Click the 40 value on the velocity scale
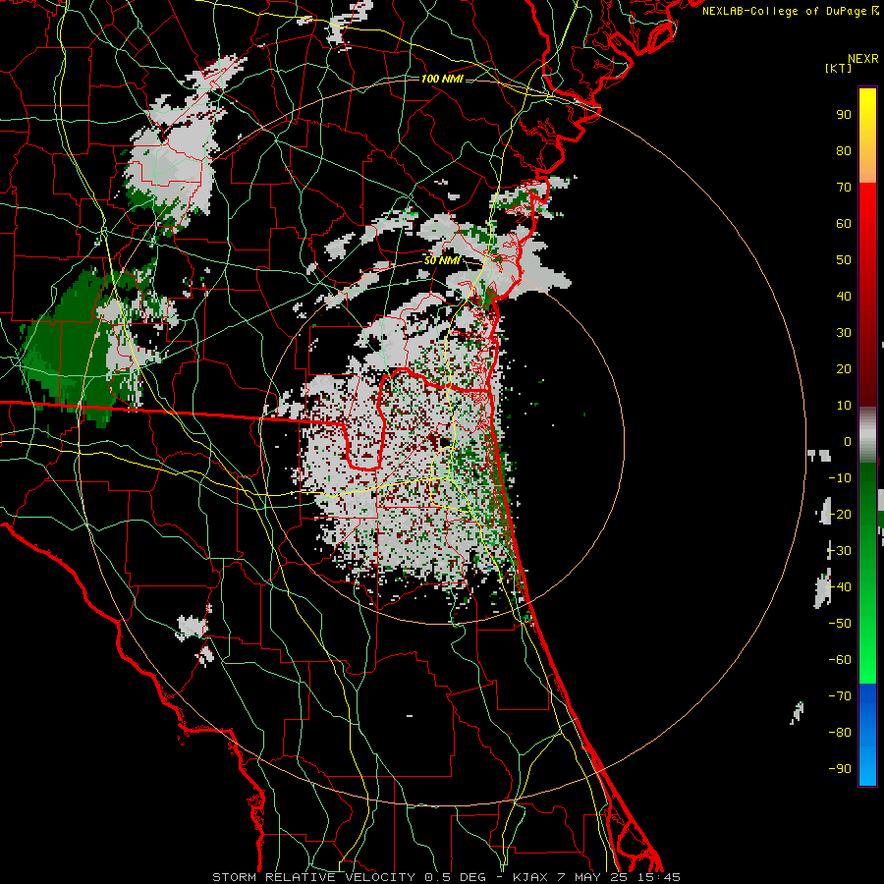 (844, 297)
